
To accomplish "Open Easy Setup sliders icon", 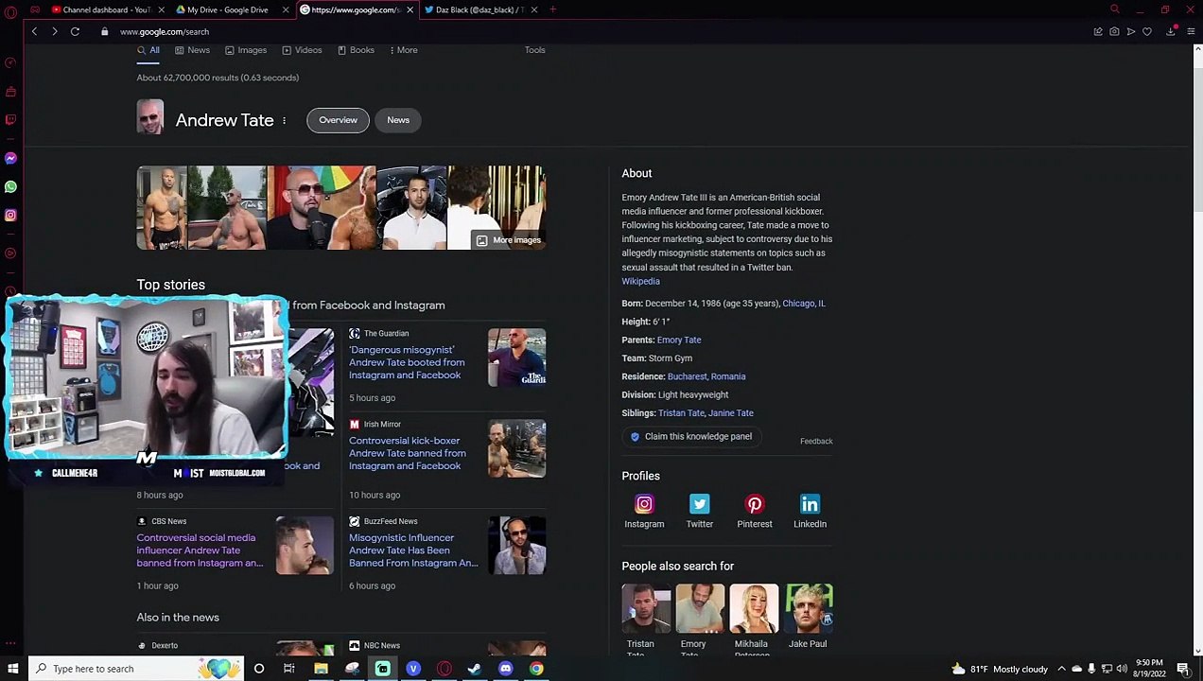I will click(1189, 31).
